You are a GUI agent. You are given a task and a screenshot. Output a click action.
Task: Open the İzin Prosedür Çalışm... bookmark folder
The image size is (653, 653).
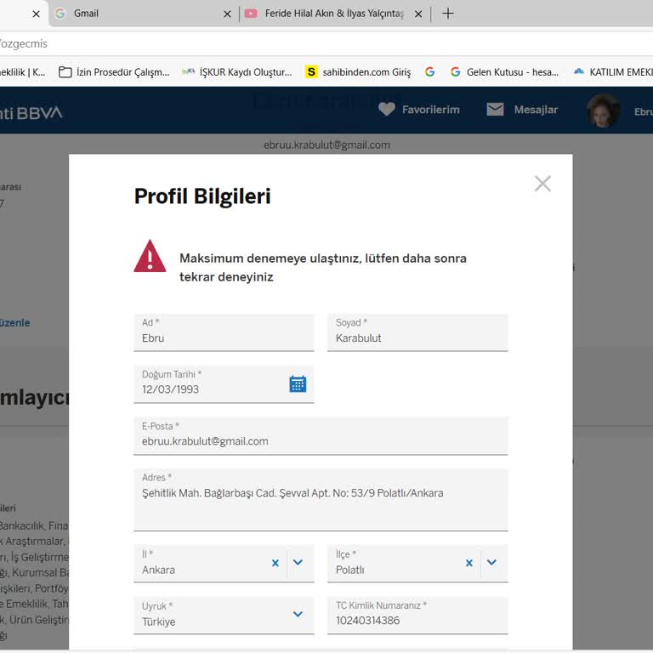click(114, 72)
